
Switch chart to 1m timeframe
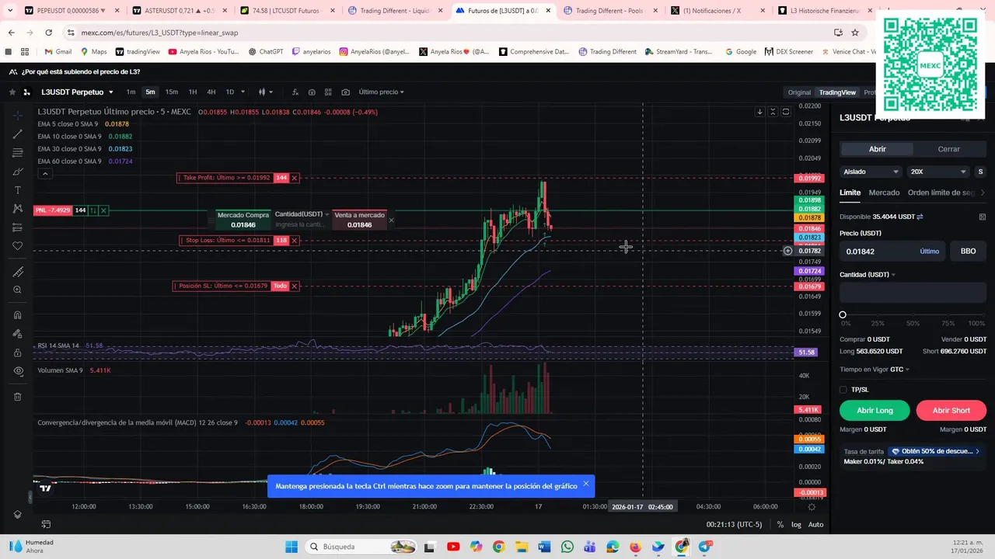(x=131, y=92)
